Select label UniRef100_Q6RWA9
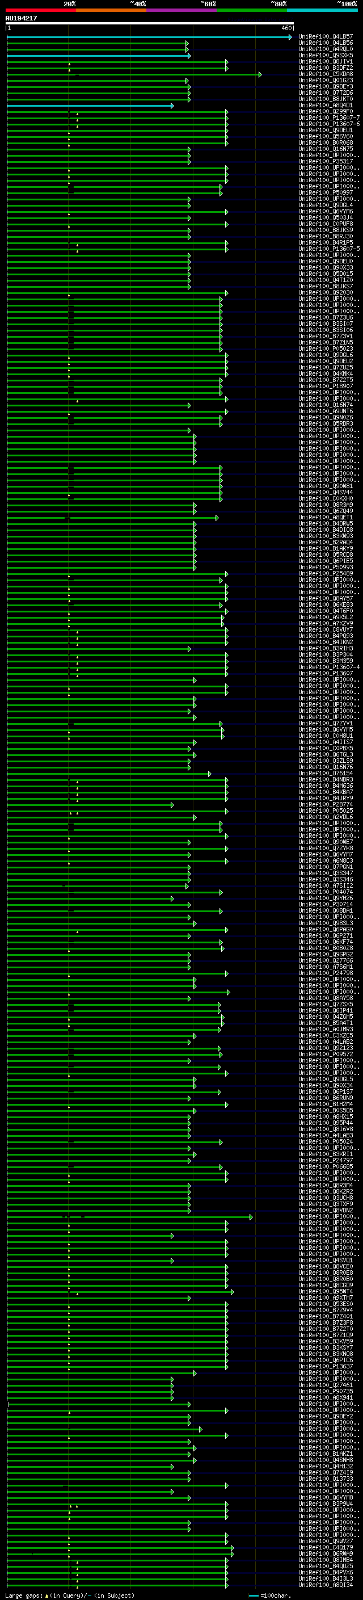 [326, 1553]
